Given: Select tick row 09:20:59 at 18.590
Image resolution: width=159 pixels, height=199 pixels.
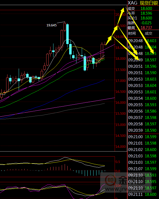Looking at the screenshot, I should pos(142,130).
